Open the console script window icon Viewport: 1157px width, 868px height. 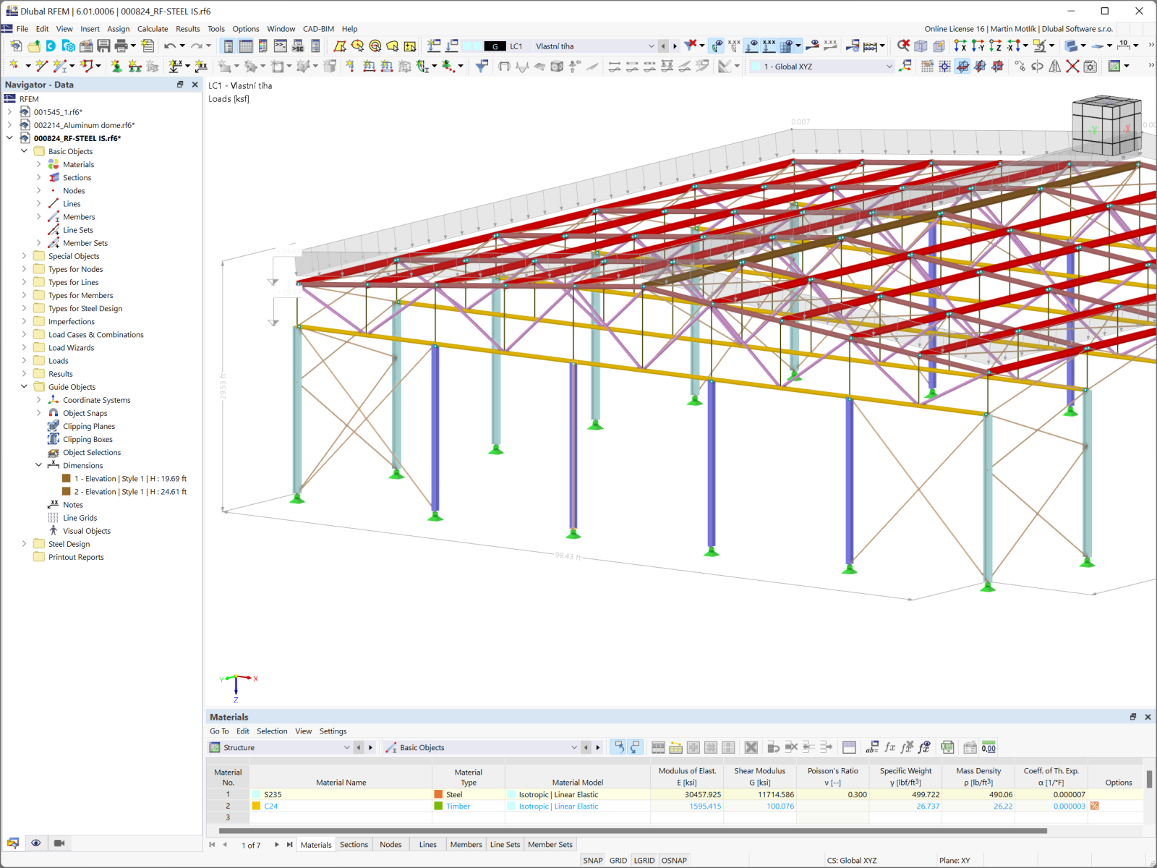[x=280, y=46]
